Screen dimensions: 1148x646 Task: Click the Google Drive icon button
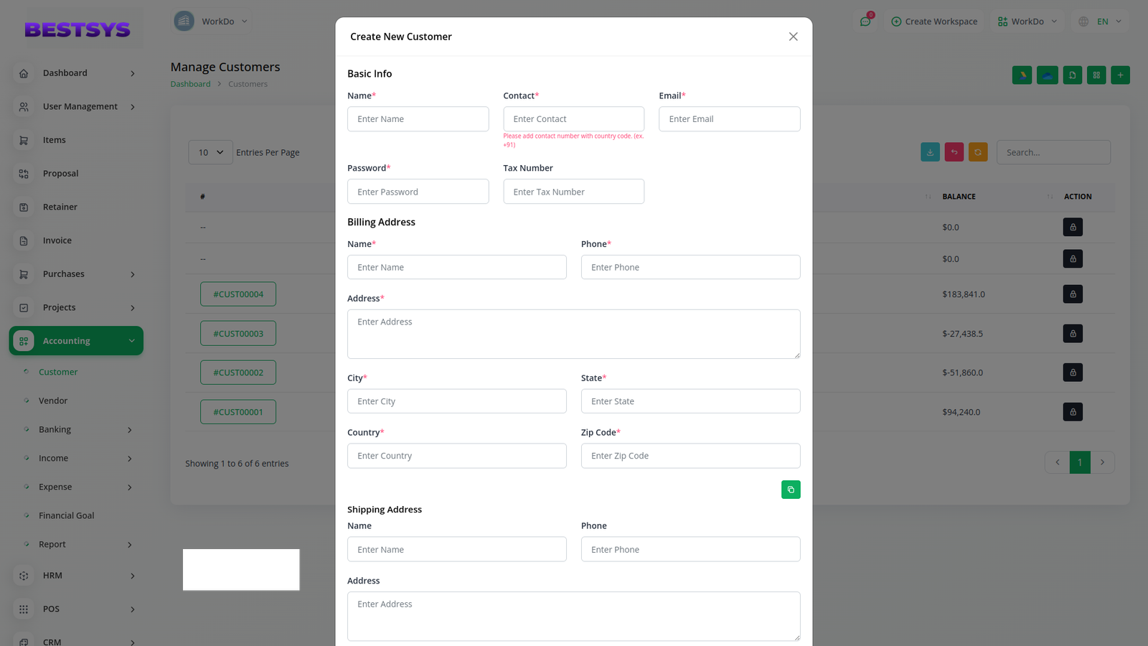[x=1022, y=75]
